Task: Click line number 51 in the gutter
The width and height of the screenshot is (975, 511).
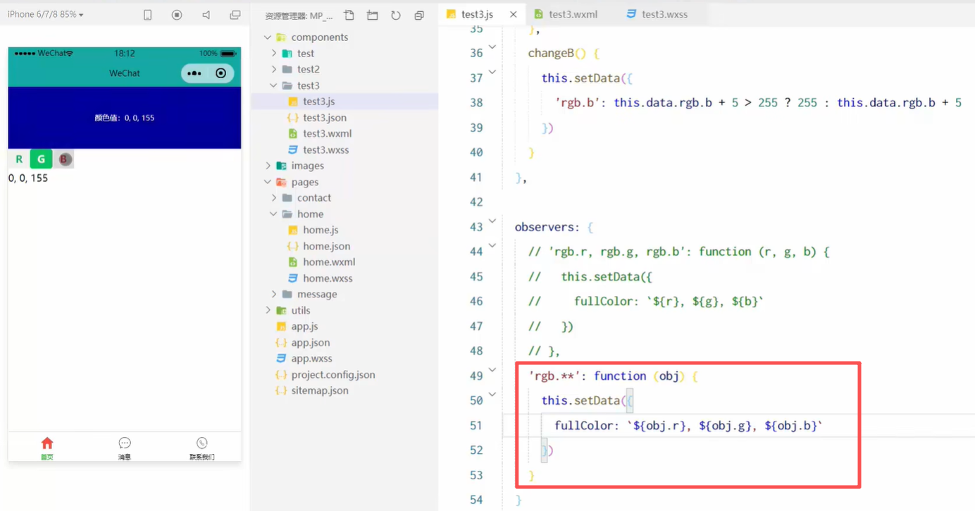Action: (476, 425)
